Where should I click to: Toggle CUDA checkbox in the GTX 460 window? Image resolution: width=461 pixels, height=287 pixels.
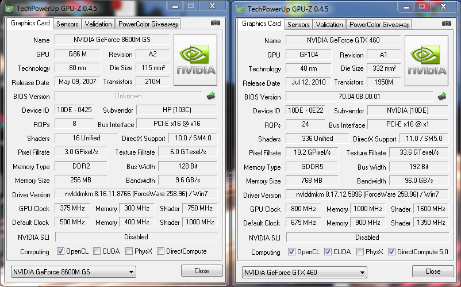(x=328, y=252)
